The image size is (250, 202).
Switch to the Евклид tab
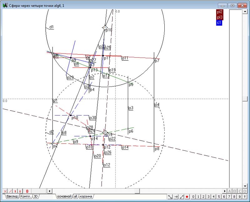(12, 196)
